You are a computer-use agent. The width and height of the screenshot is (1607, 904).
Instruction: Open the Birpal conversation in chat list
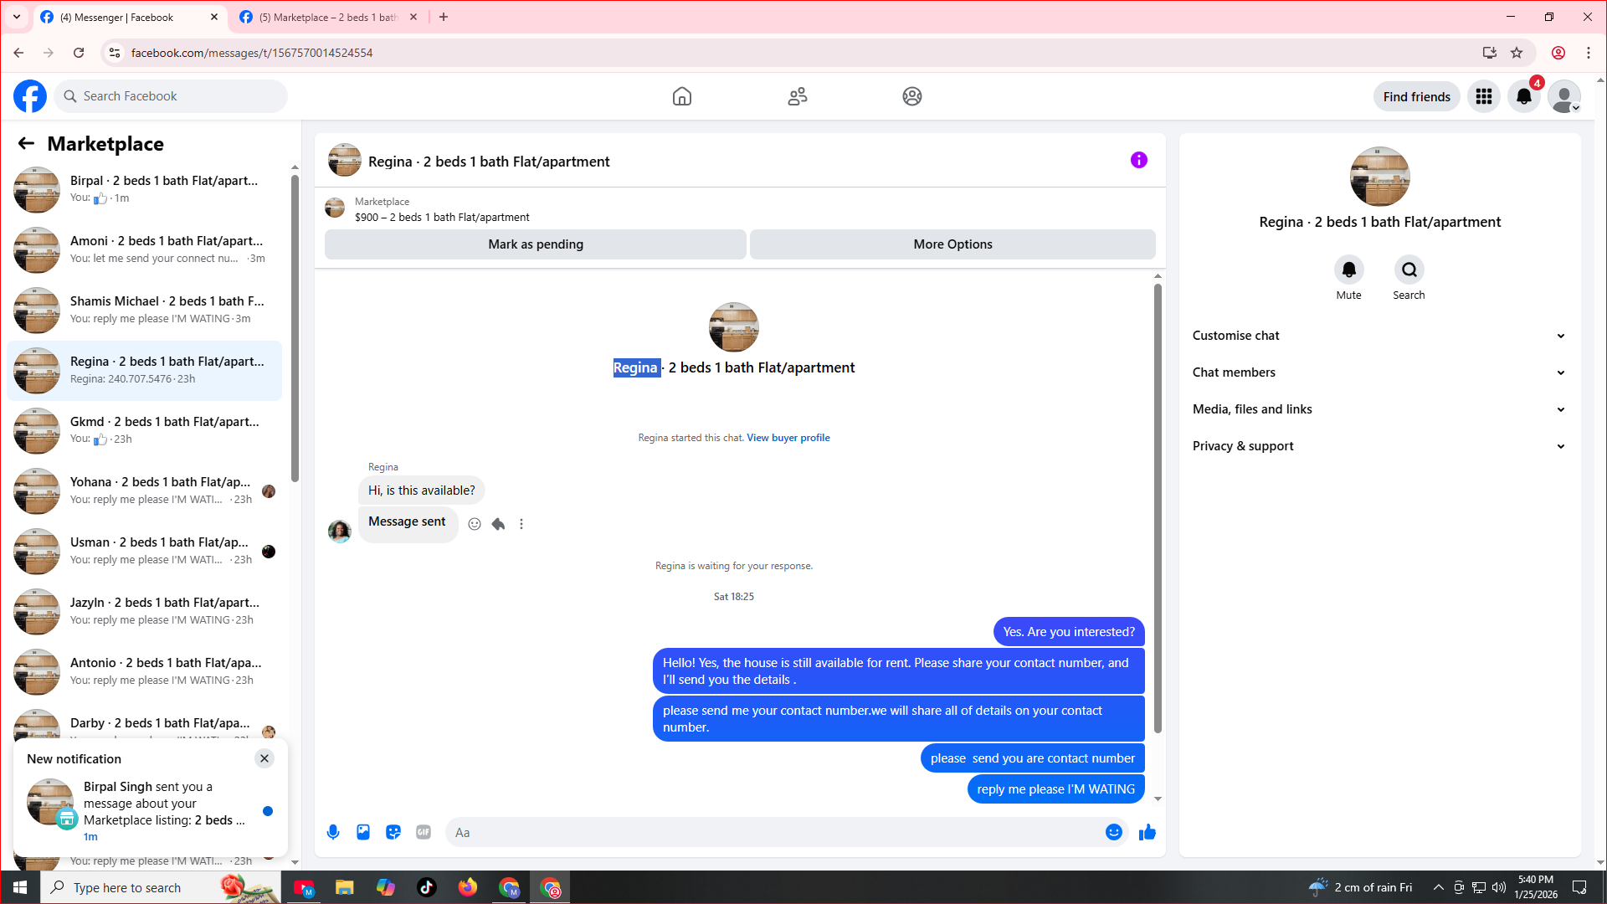144,190
